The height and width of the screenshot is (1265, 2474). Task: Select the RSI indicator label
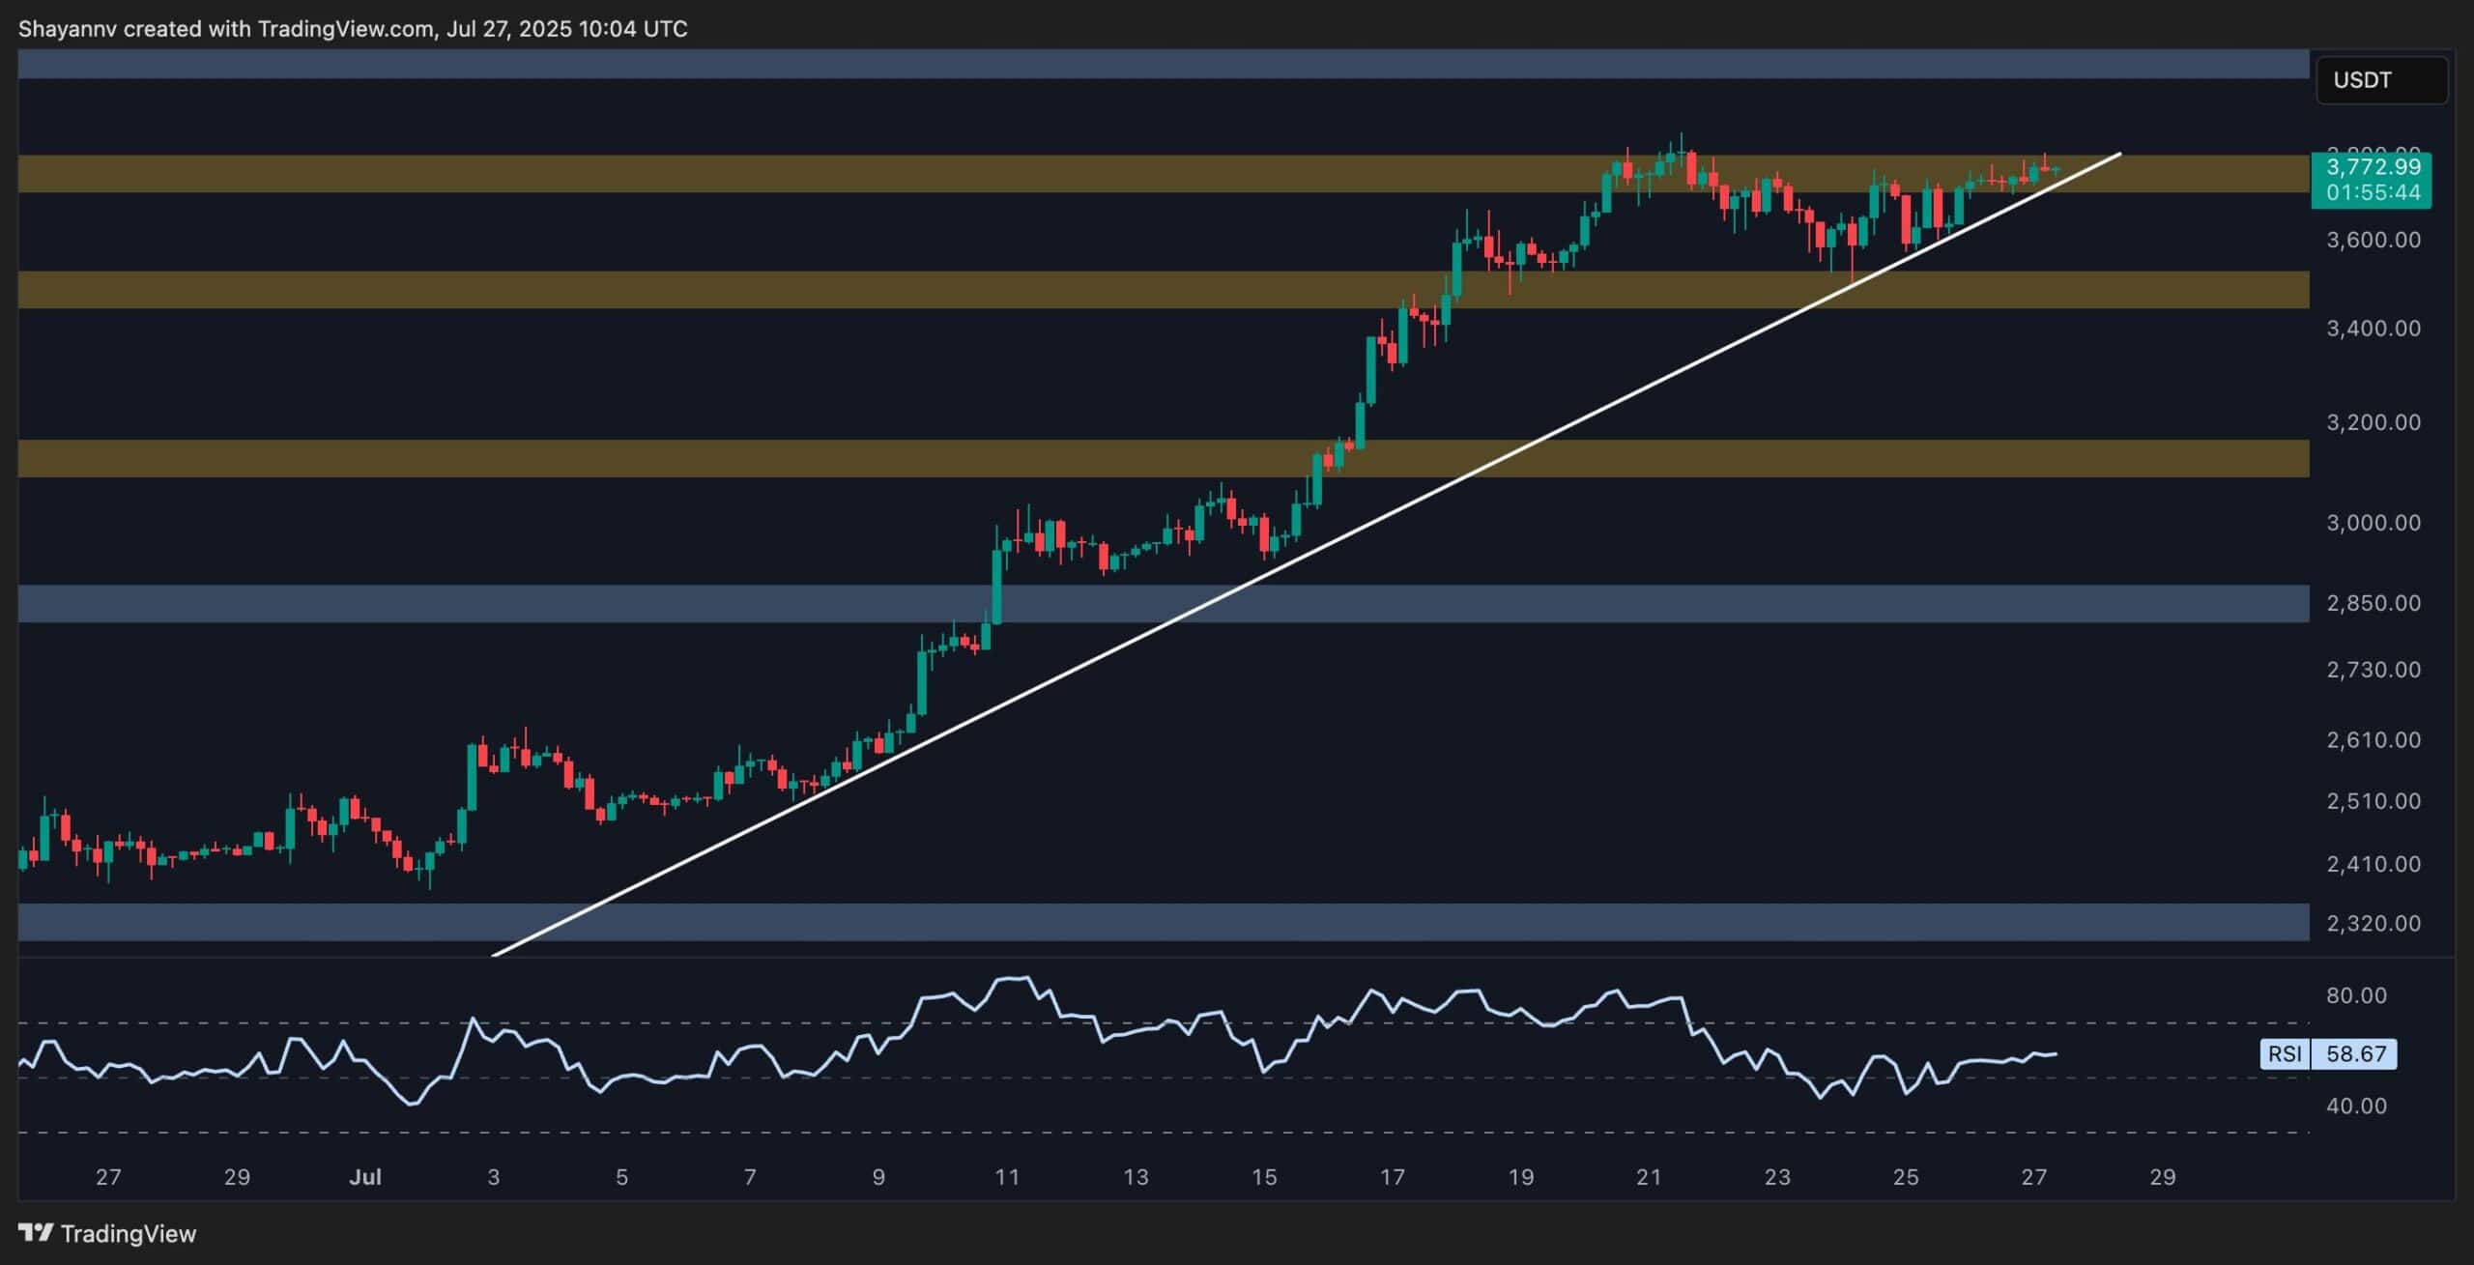click(x=2285, y=1053)
